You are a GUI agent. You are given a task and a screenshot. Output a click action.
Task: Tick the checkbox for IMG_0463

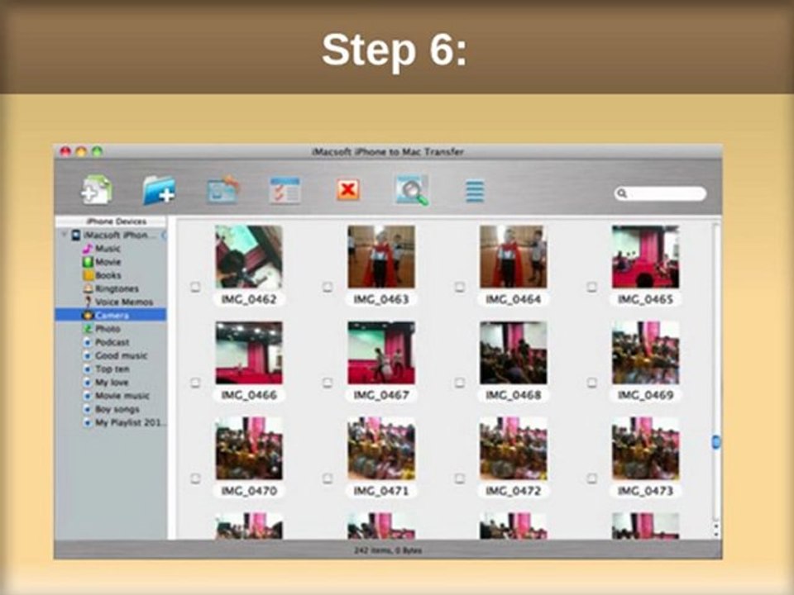[328, 287]
